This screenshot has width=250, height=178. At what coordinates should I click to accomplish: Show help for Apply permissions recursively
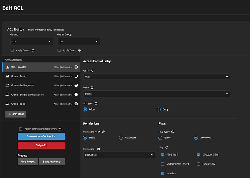pyautogui.click(x=60, y=129)
